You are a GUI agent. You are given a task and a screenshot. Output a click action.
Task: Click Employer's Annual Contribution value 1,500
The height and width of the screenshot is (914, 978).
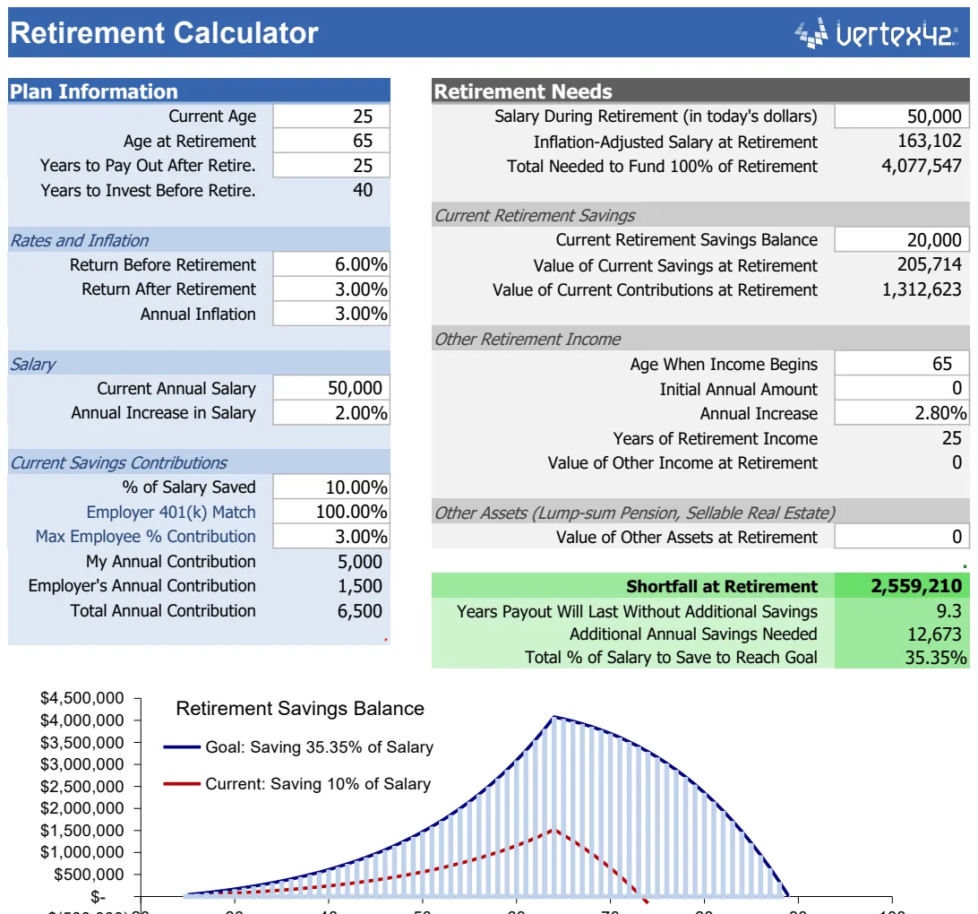[359, 586]
